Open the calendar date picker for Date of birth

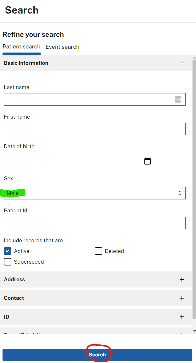147,161
